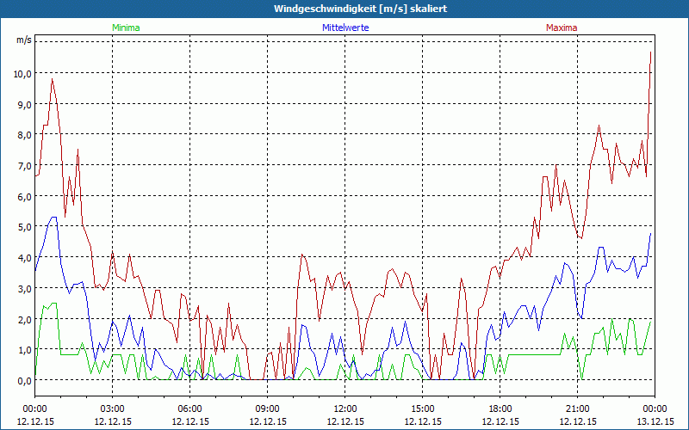The height and width of the screenshot is (430, 689).
Task: Click the m/s axis unit label
Action: pyautogui.click(x=24, y=40)
